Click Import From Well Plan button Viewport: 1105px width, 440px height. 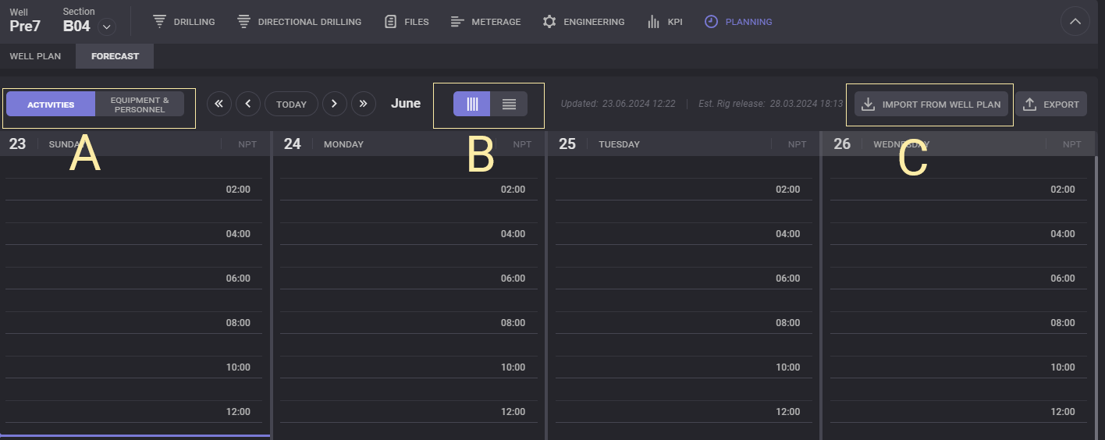coord(931,105)
